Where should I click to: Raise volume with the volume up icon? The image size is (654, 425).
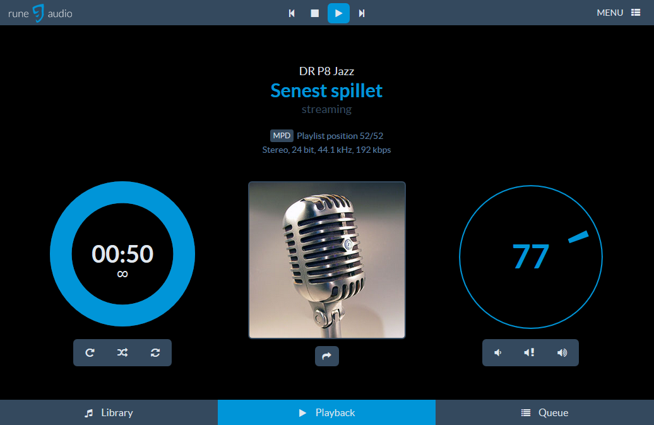point(562,353)
